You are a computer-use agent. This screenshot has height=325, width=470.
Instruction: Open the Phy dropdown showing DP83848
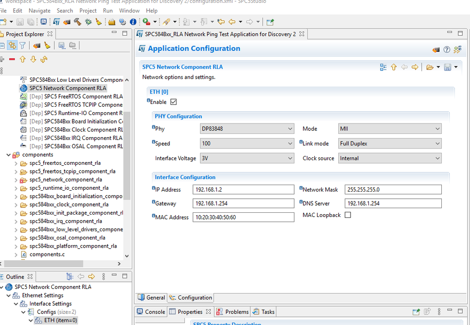pos(247,129)
